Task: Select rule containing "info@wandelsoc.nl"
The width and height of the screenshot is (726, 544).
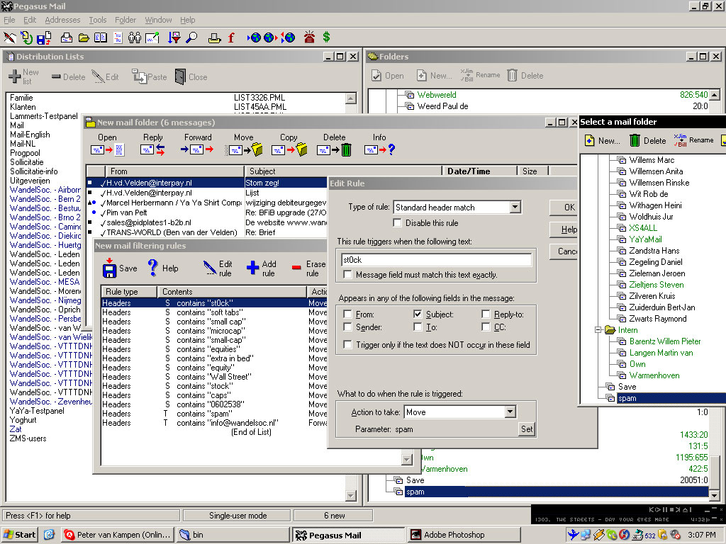Action: (214, 423)
